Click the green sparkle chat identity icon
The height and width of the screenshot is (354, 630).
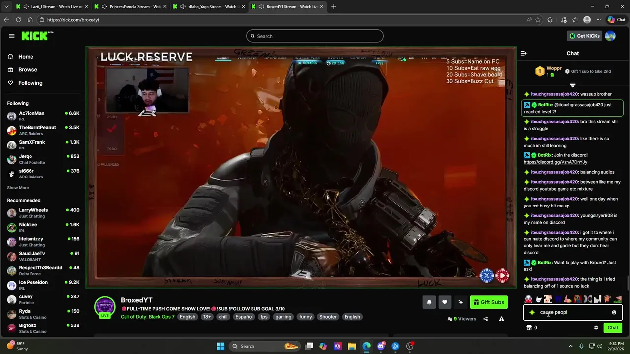pos(532,312)
